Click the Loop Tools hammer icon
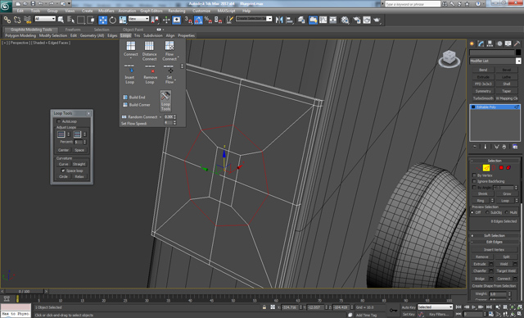Screen dimensions: 524x318 [x=165, y=101]
